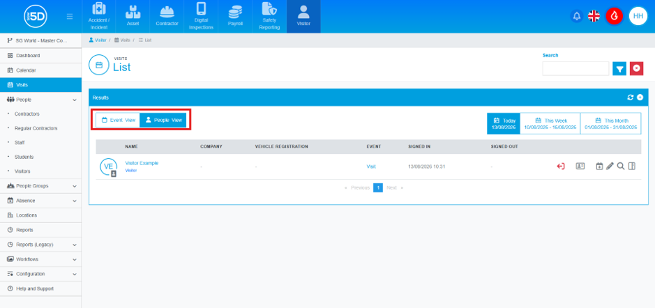Open Locations in sidebar
This screenshot has width=655, height=308.
[40, 215]
